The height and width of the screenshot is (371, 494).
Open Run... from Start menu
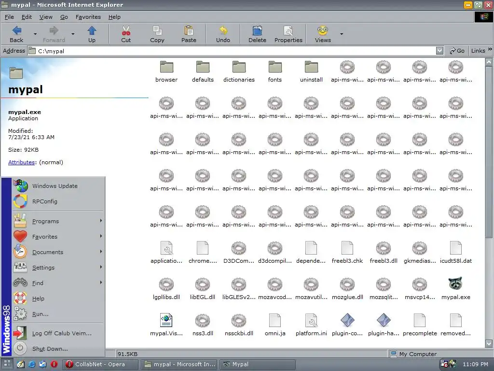[58, 314]
